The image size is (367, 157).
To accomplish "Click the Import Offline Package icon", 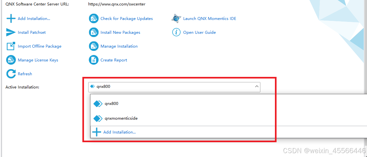I will pyautogui.click(x=11, y=46).
